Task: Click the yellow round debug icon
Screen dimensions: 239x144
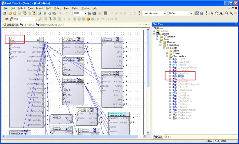Action: 88,19
